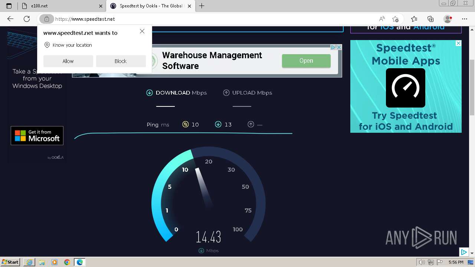The width and height of the screenshot is (475, 267).
Task: Launch Internet Explorer from taskbar
Action: coord(29,262)
